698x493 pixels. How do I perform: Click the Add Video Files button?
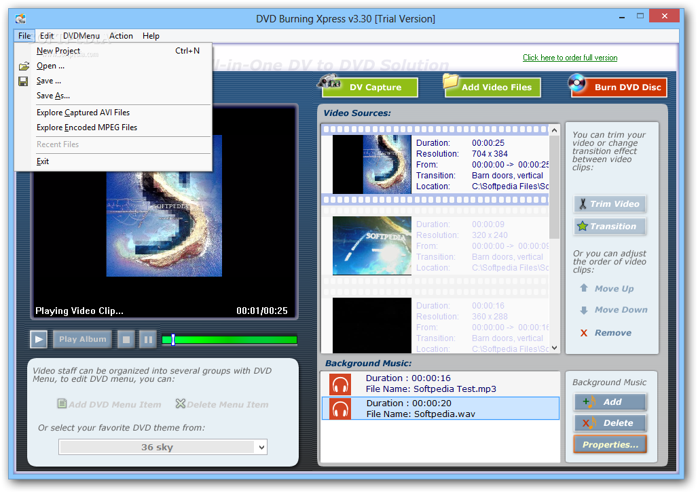point(493,87)
